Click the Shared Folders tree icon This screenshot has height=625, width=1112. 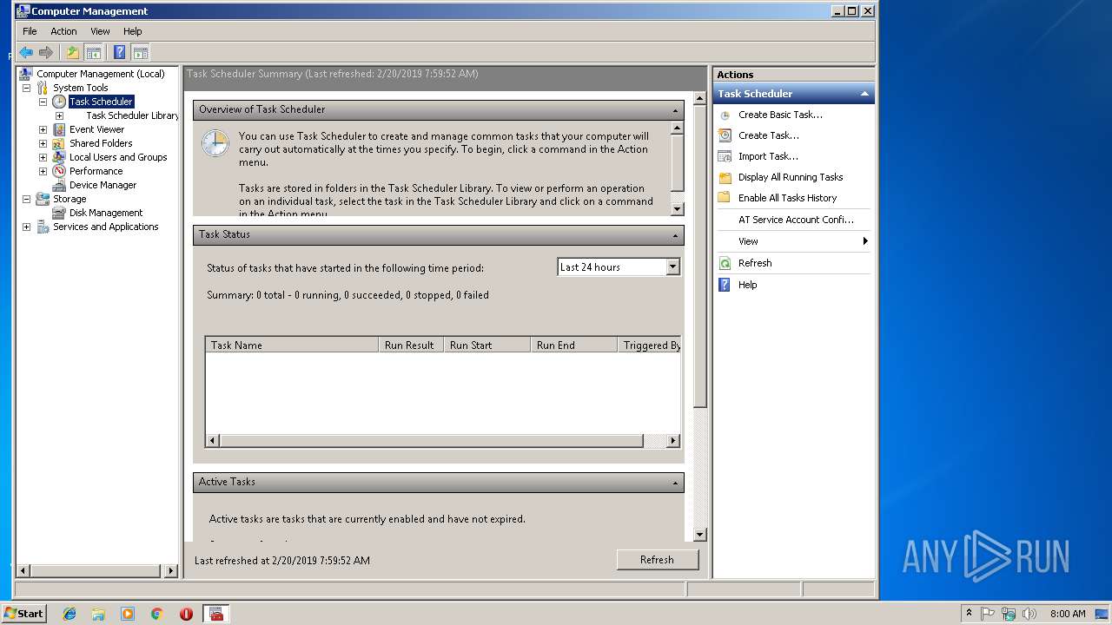tap(59, 143)
